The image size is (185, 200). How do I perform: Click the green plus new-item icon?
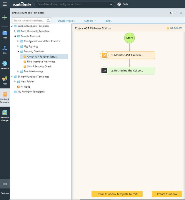coord(5,17)
